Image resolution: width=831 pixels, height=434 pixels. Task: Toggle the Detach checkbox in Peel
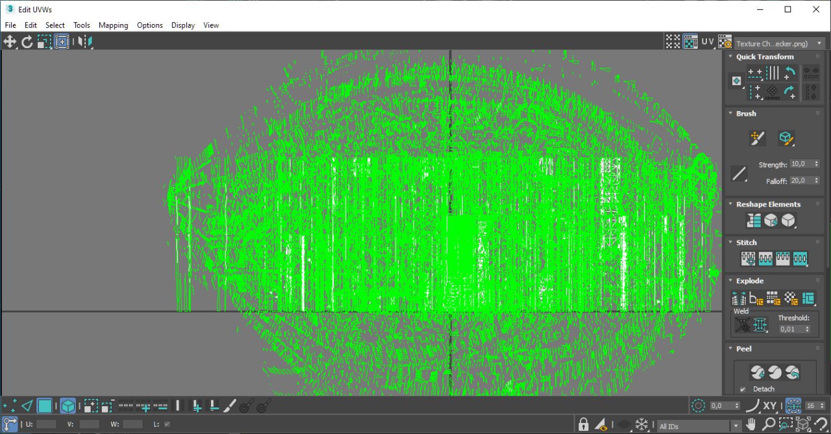[x=743, y=389]
